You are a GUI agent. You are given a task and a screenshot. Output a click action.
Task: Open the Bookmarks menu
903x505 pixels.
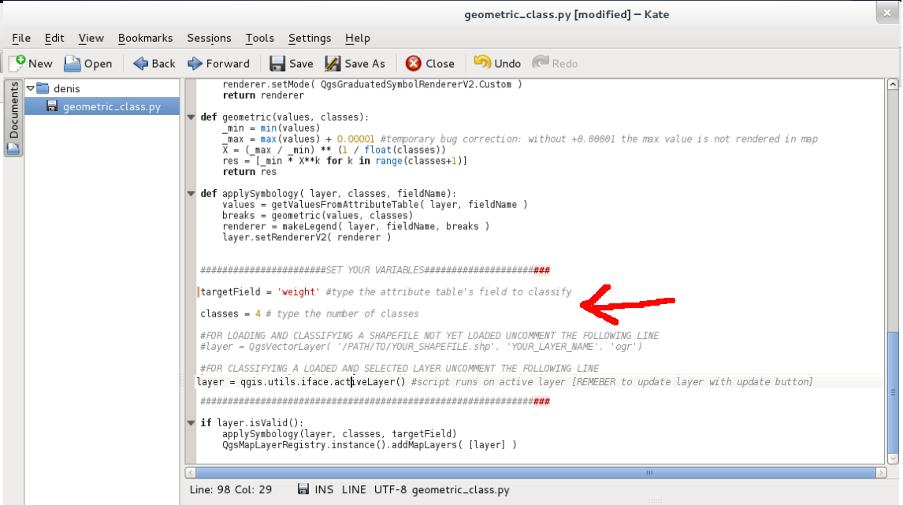145,38
